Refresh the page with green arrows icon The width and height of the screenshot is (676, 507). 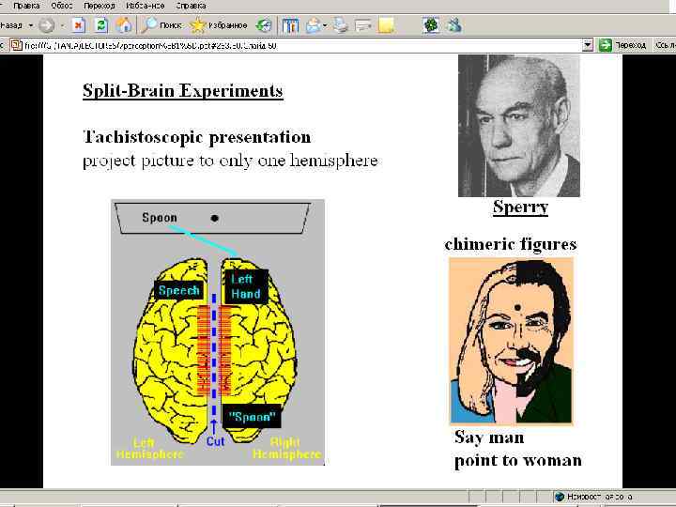pyautogui.click(x=100, y=25)
